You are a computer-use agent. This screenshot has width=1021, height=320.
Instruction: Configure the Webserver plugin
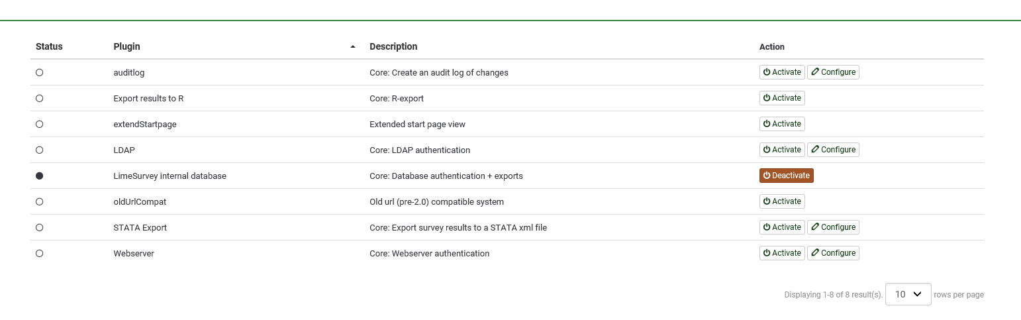point(833,253)
